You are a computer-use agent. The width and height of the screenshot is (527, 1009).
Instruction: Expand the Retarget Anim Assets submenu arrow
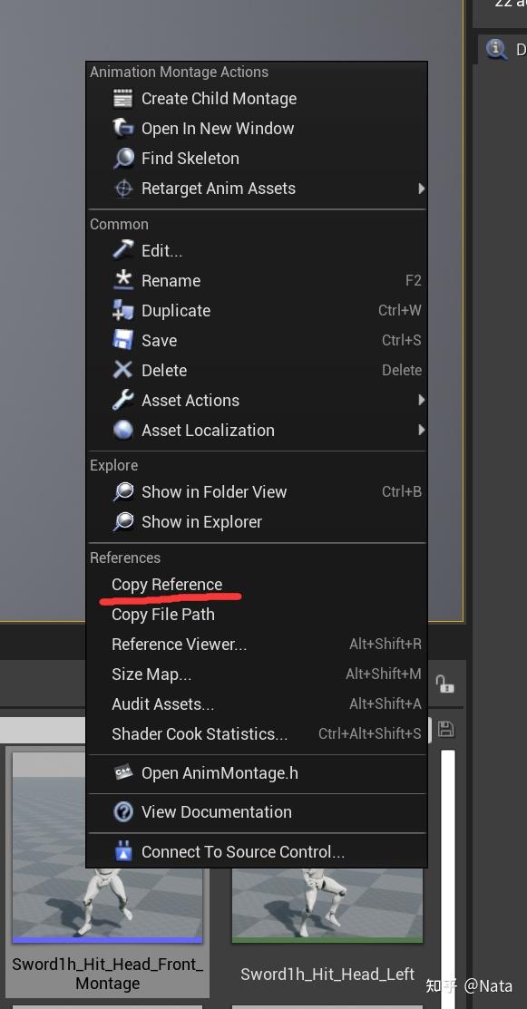click(x=420, y=188)
